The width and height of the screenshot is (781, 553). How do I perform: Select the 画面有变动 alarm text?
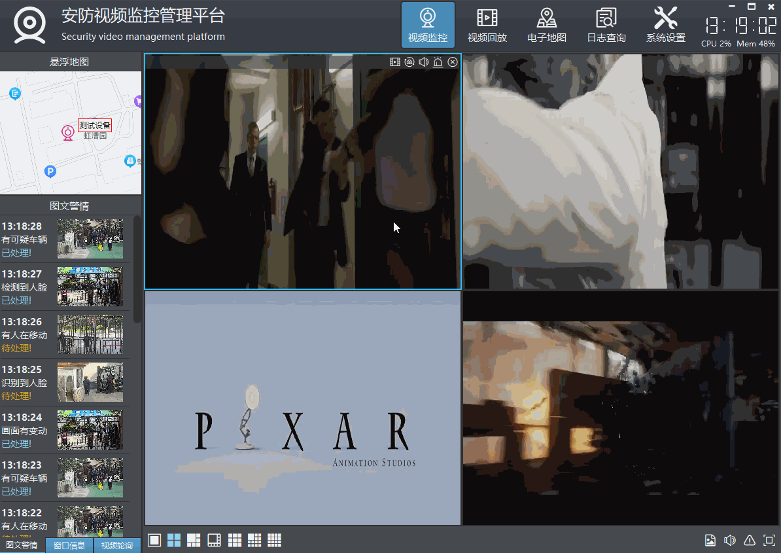[24, 431]
